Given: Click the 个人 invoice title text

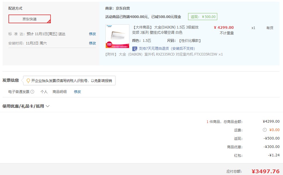Looking at the screenshot, I should point(44,92).
